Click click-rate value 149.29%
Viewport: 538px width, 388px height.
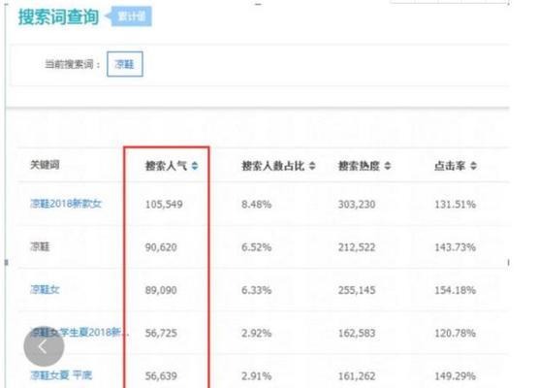tap(455, 376)
